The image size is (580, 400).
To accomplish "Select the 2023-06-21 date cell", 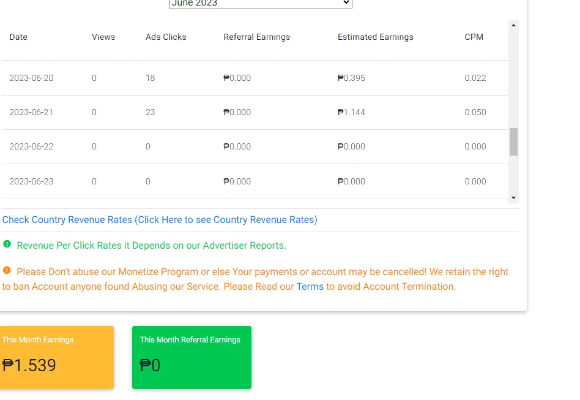I will [31, 112].
